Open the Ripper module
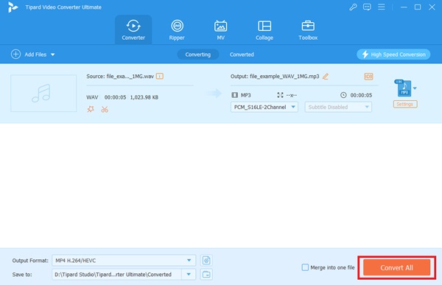The image size is (442, 285). click(177, 30)
